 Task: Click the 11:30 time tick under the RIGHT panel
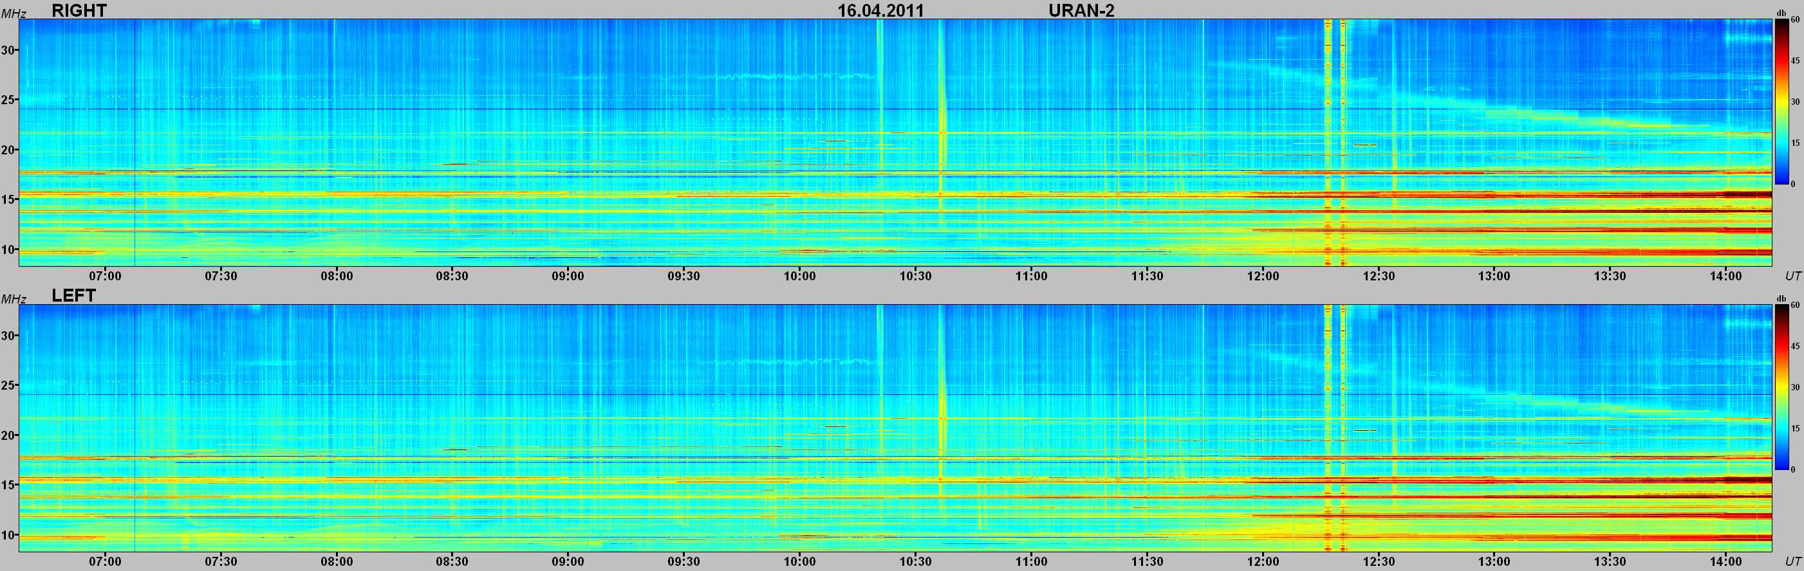click(1147, 276)
